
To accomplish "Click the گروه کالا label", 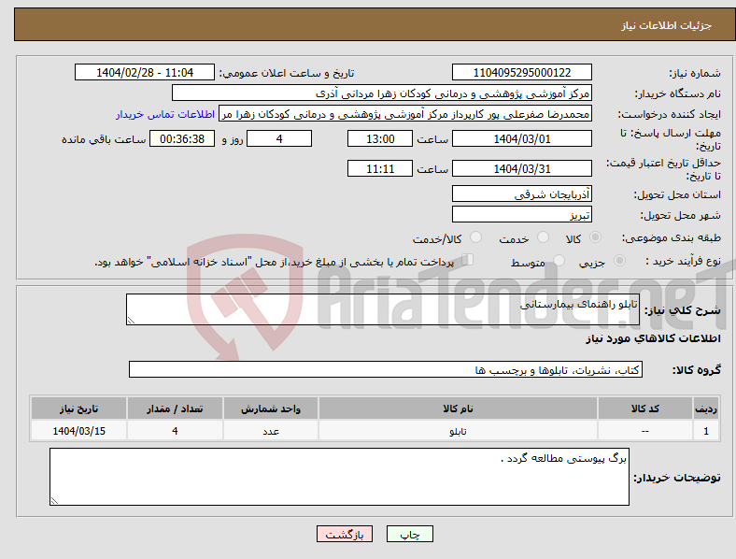I will click(697, 370).
